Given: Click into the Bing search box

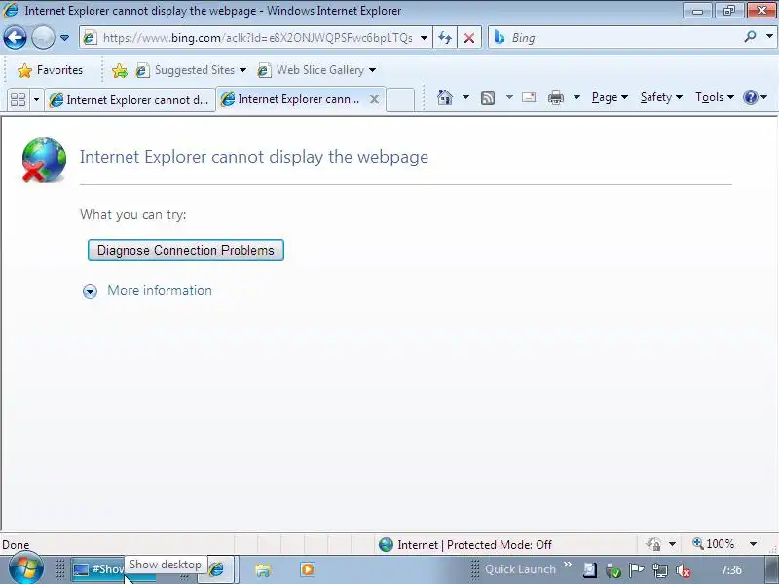Looking at the screenshot, I should [x=616, y=38].
